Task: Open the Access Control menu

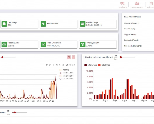Action: [x=137, y=5]
